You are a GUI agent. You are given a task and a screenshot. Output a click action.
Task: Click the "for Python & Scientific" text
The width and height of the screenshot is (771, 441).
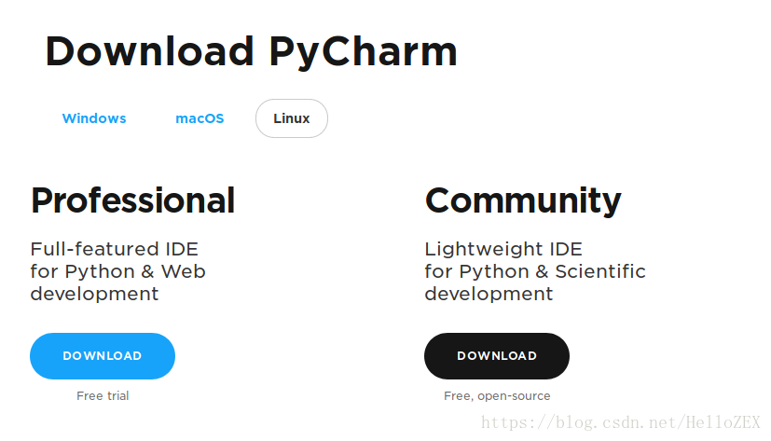point(535,271)
